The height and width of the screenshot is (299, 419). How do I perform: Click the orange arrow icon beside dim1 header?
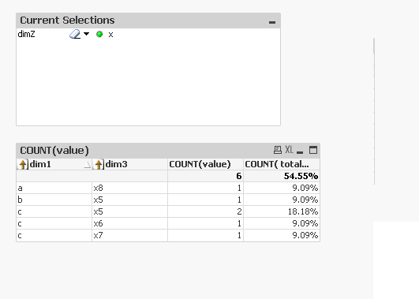pyautogui.click(x=23, y=164)
